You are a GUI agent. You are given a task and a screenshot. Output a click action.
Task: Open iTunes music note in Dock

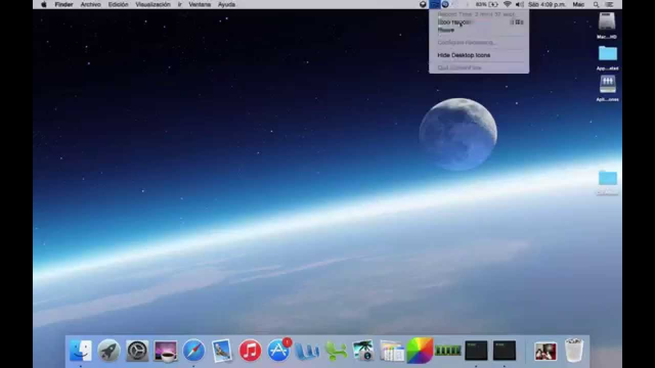[x=250, y=351]
